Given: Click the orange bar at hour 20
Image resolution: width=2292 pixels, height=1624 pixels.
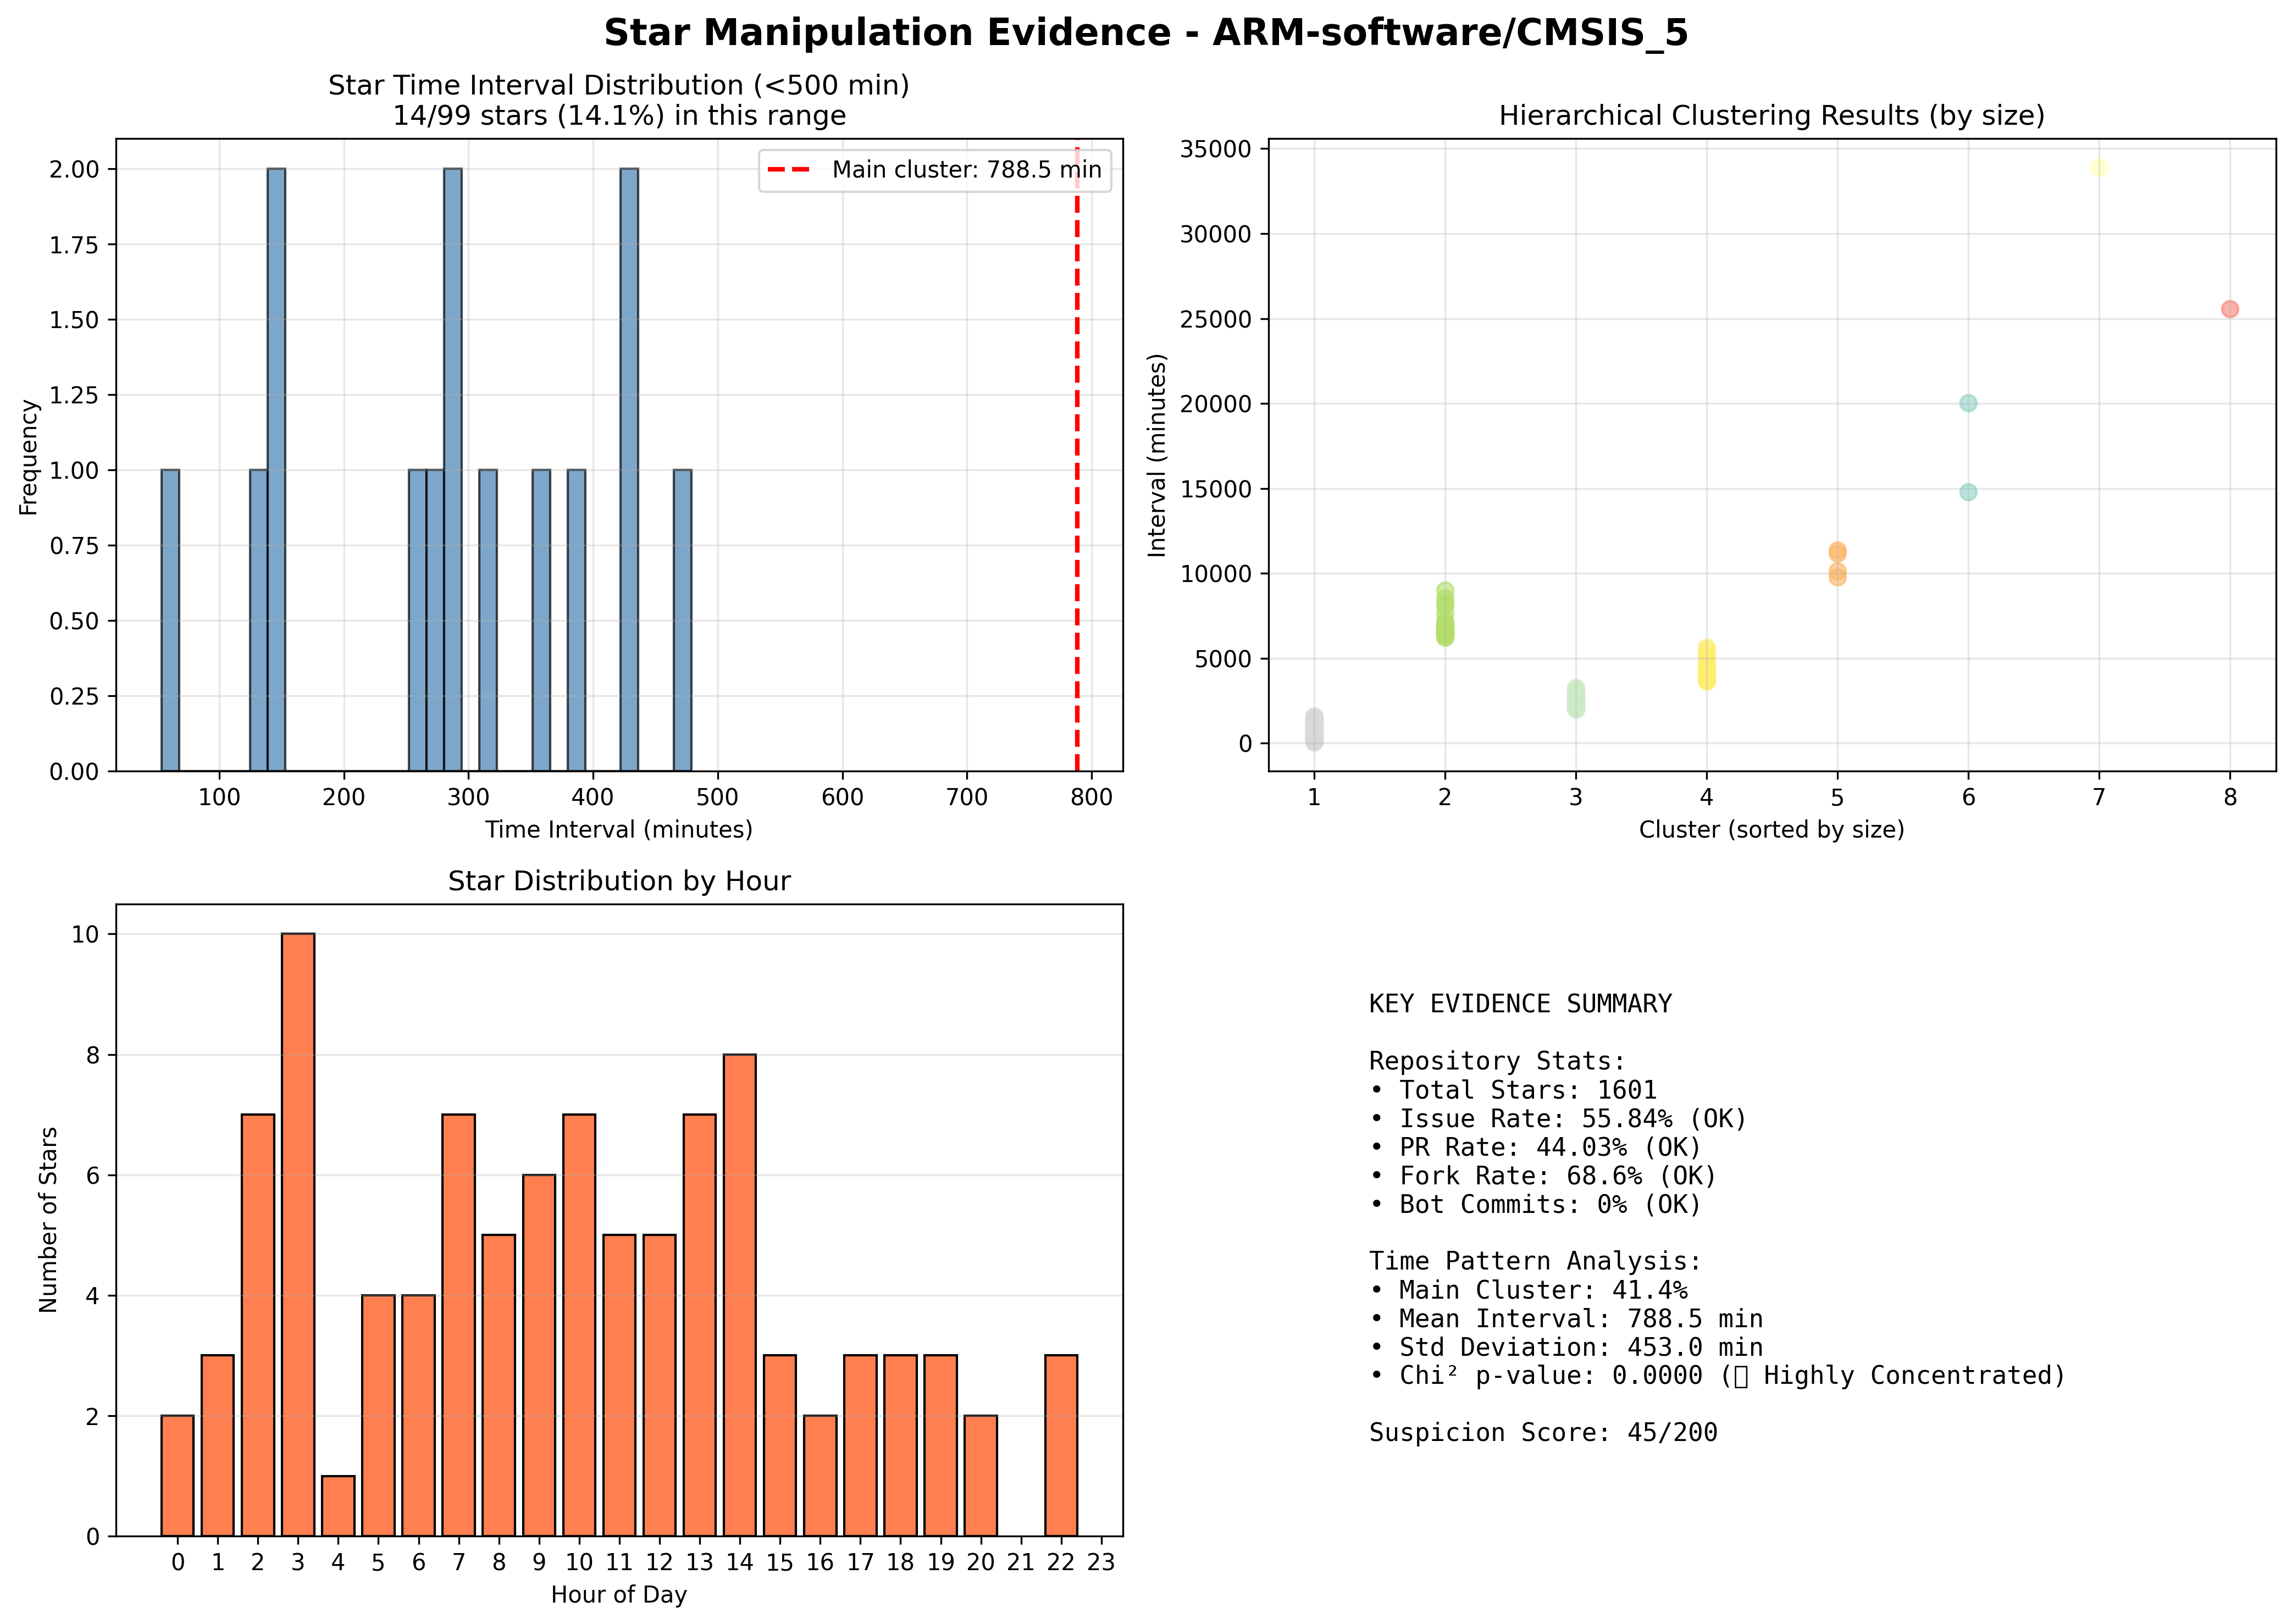Looking at the screenshot, I should 981,1476.
